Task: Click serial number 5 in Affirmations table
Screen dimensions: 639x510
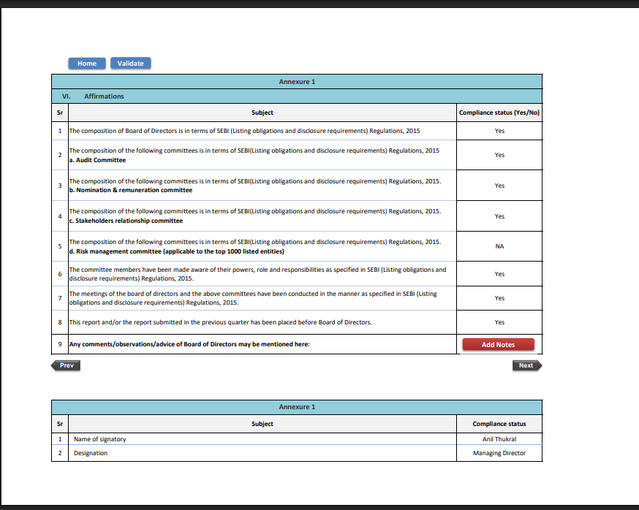Action: [60, 246]
